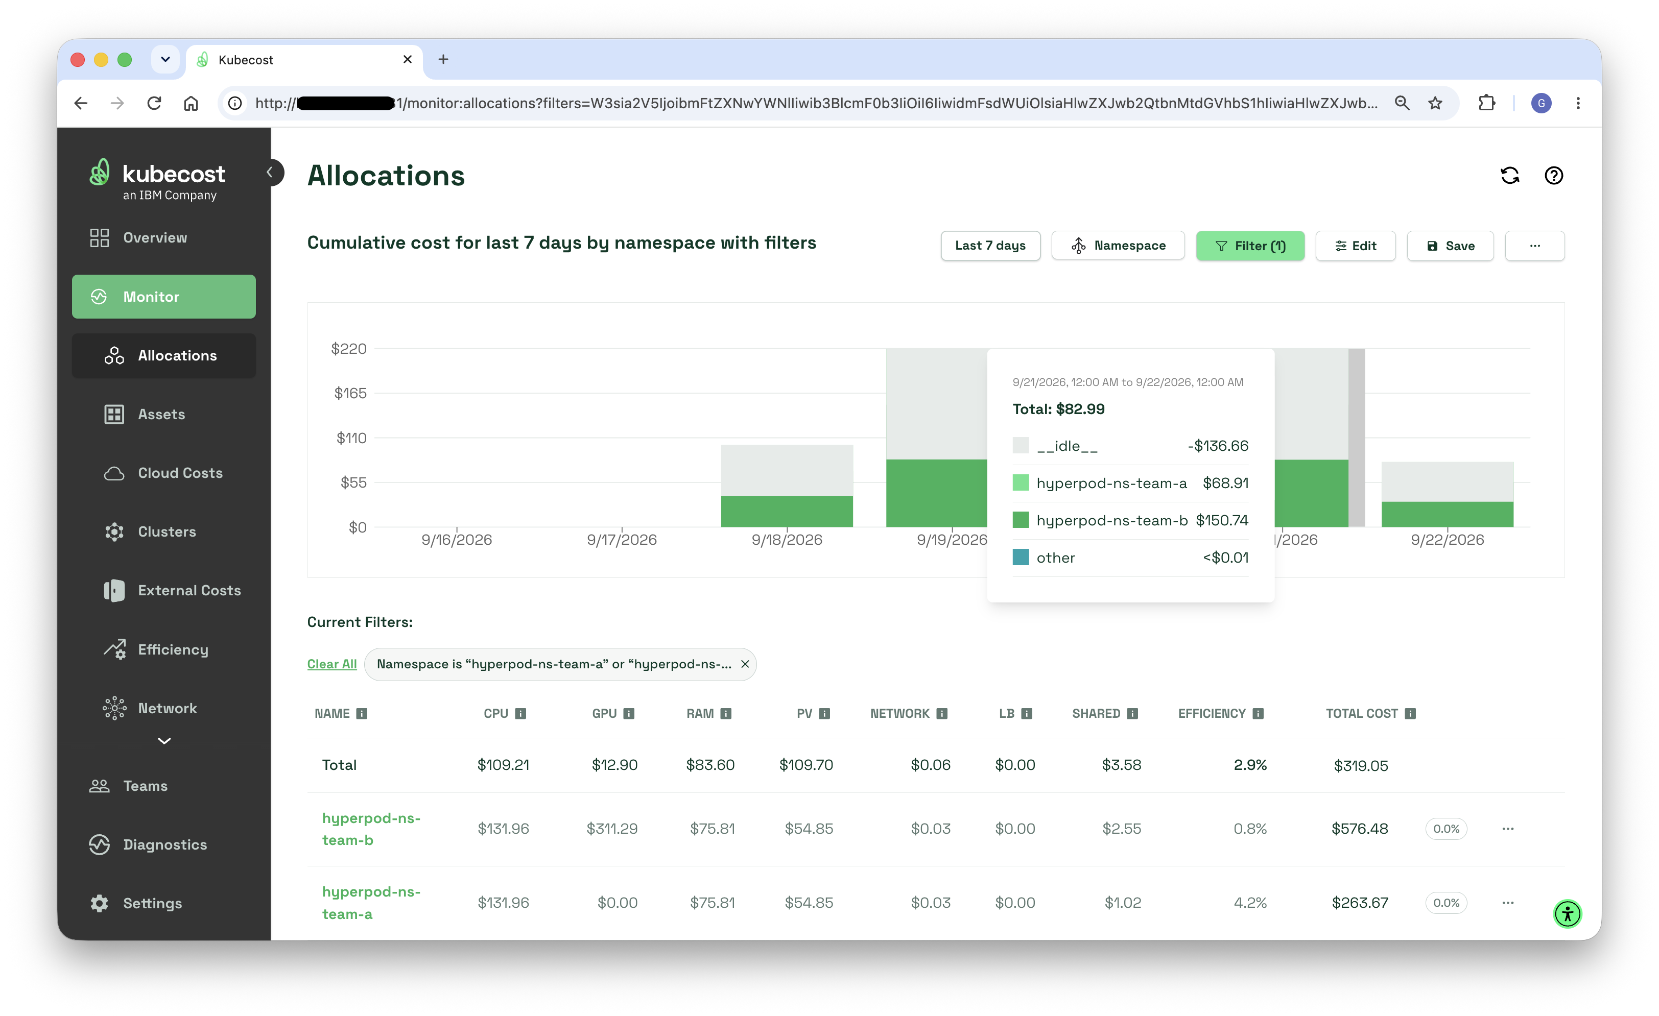Click the Clear All filters link
Viewport: 1659px width, 1016px height.
[x=332, y=664]
